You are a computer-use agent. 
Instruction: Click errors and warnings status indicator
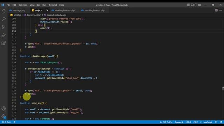coord(6,122)
